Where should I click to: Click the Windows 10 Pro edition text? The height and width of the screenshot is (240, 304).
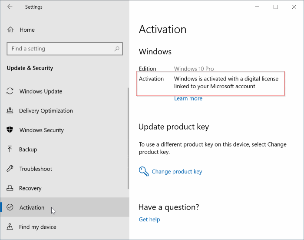click(x=194, y=69)
